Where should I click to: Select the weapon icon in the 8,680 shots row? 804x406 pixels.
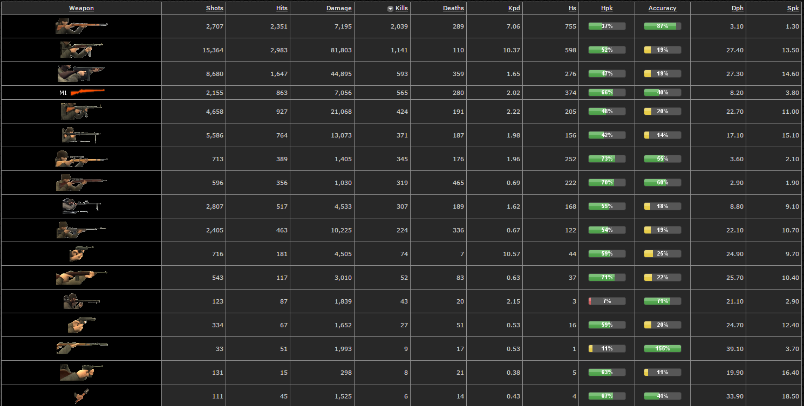81,73
